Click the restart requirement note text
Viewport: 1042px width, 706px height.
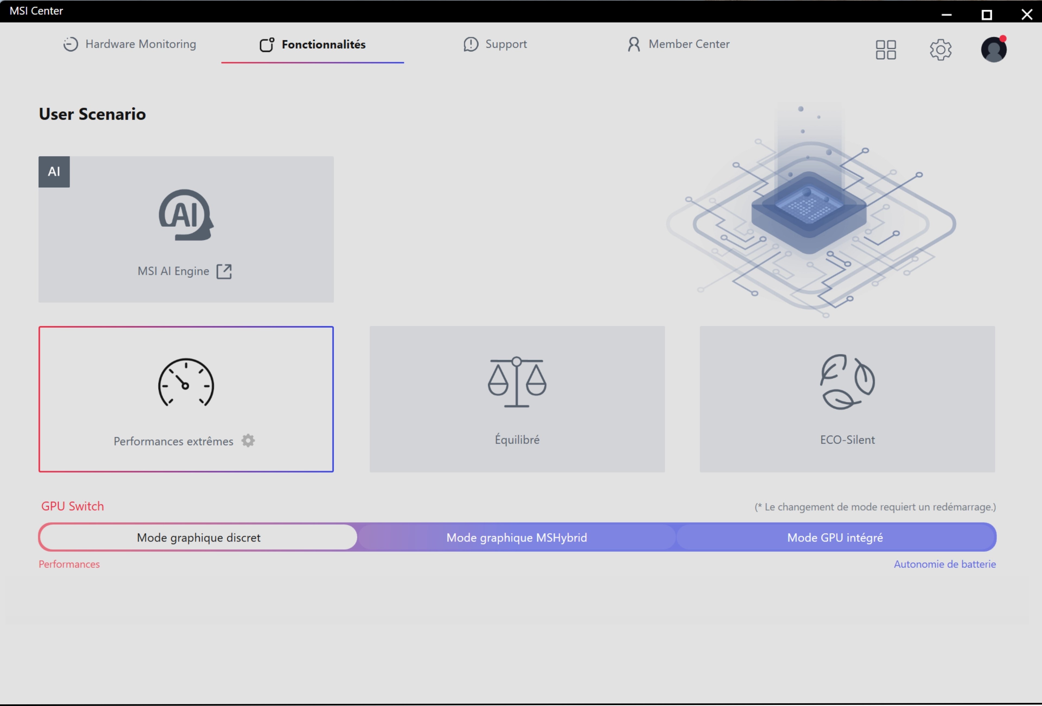coord(875,507)
